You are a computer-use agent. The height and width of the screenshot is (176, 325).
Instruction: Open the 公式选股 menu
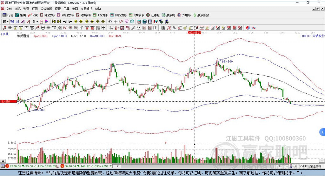tap(46, 9)
